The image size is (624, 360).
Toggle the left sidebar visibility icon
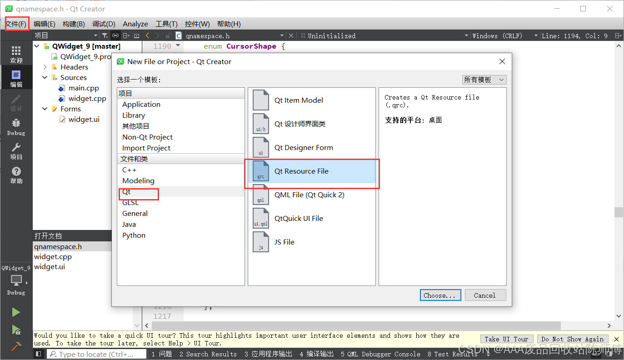39,354
